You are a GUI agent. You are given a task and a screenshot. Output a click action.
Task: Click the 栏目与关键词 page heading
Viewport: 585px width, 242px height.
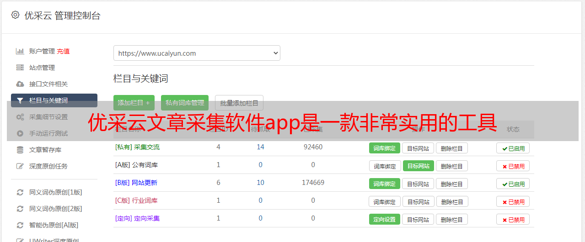(141, 79)
